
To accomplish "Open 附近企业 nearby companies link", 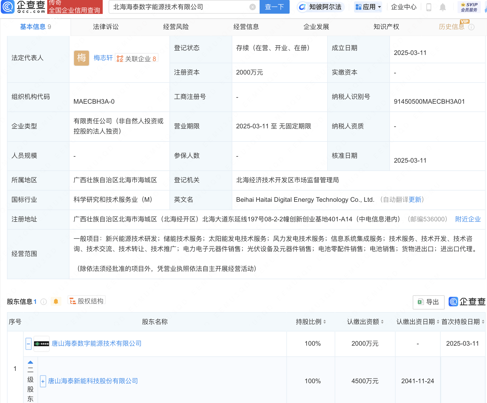I will [468, 219].
